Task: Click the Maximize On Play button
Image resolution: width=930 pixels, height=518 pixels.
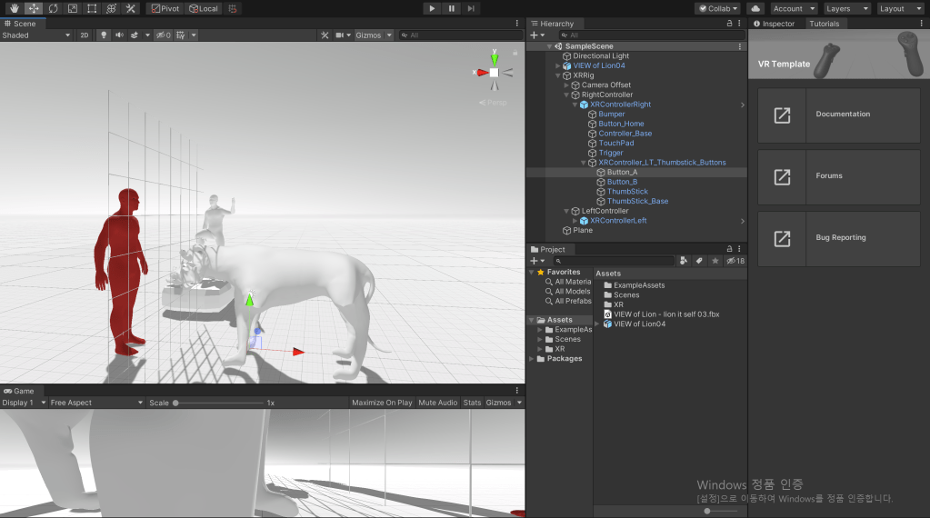Action: coord(382,403)
